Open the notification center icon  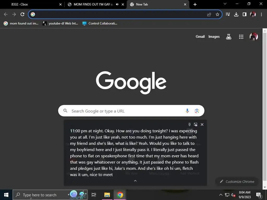pyautogui.click(x=259, y=195)
